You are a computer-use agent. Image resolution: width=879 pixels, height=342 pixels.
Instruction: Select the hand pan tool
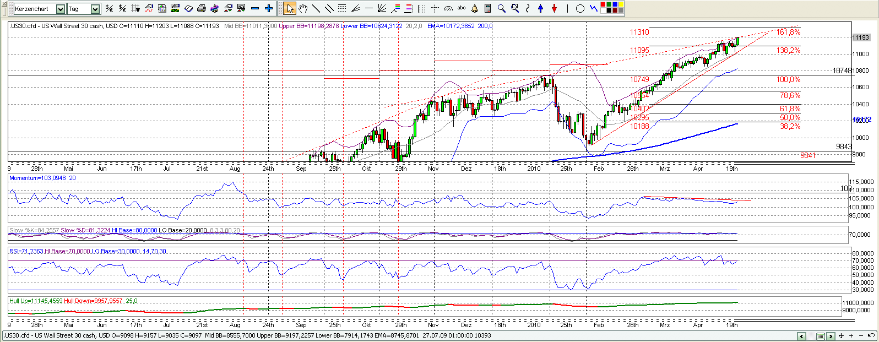point(302,8)
